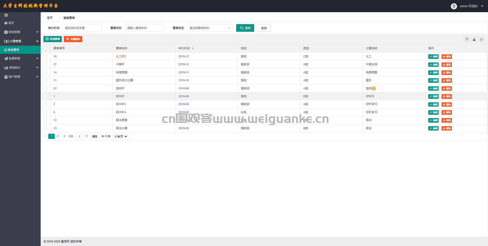Open 首页 in the sidebar

click(20, 23)
